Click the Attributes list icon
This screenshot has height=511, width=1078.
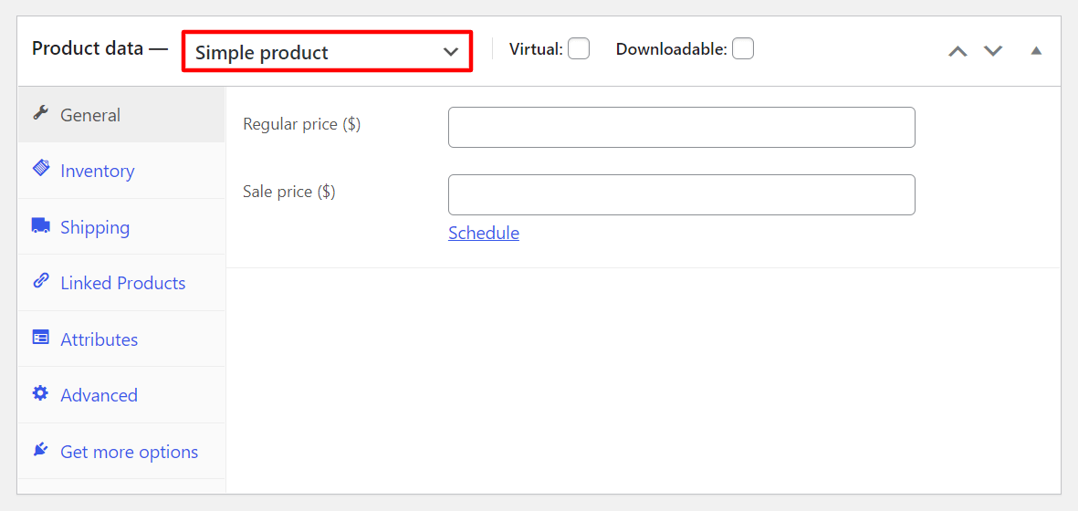tap(40, 338)
